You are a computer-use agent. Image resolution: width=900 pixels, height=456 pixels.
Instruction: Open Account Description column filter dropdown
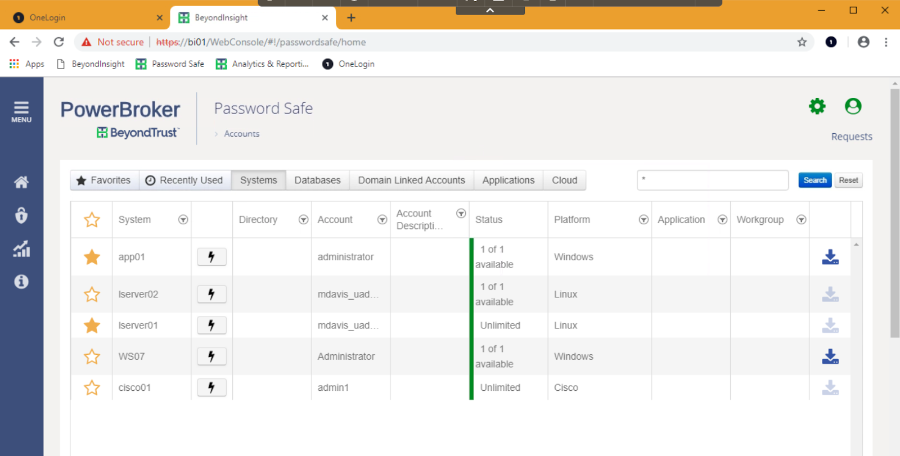click(x=461, y=214)
